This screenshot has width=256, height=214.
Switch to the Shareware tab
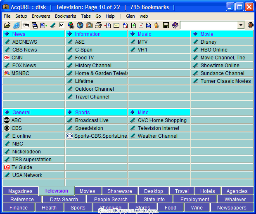(120, 191)
